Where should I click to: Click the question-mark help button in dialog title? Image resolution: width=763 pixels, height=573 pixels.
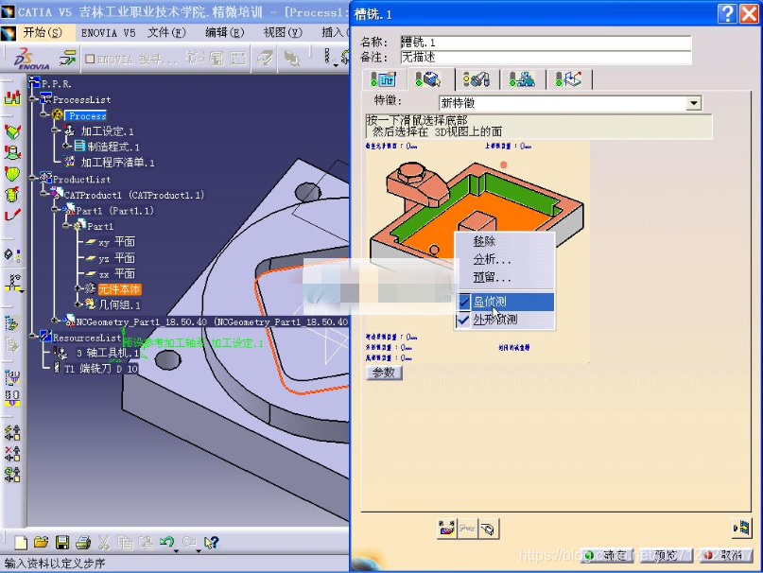pos(727,13)
